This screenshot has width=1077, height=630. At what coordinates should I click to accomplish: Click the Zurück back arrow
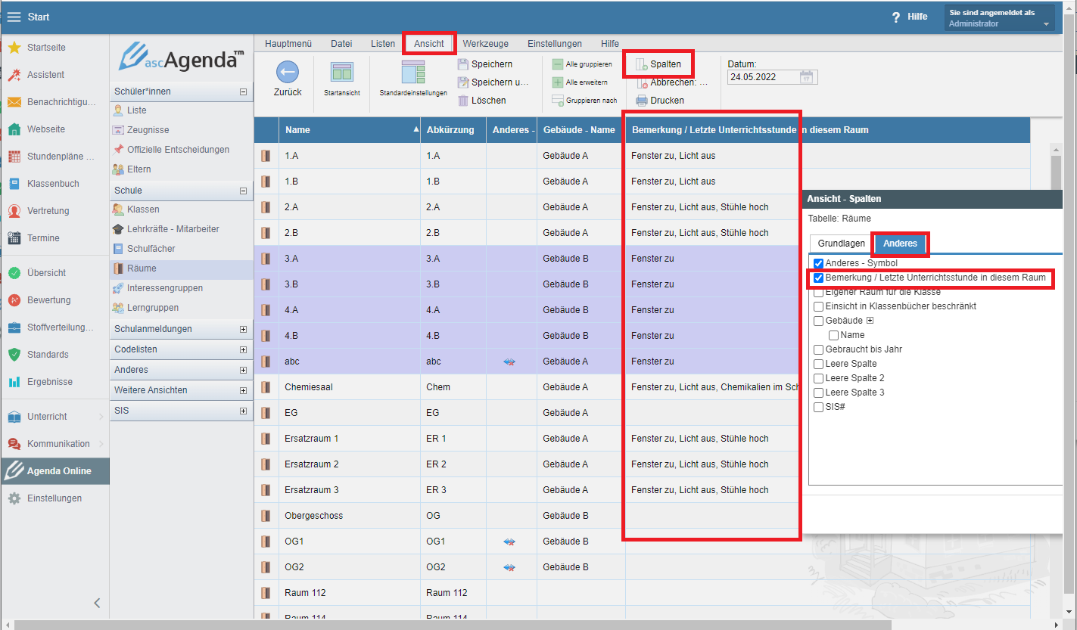(288, 73)
